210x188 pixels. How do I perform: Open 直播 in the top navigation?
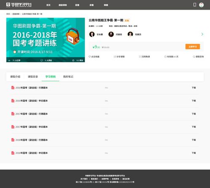[77, 5]
